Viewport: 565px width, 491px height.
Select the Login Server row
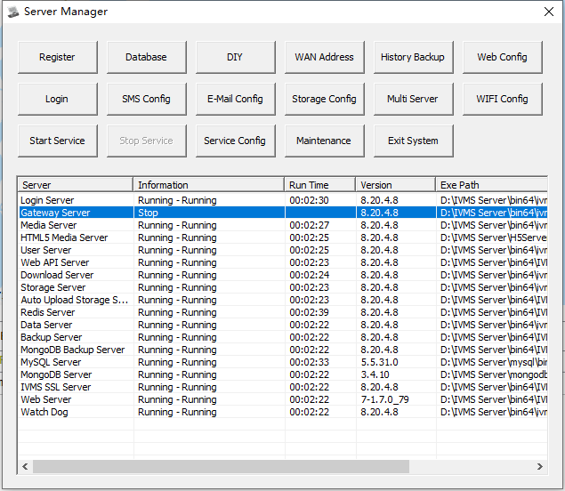pyautogui.click(x=283, y=200)
